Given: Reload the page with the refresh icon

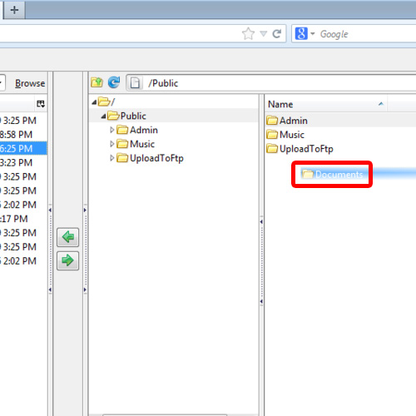Looking at the screenshot, I should tap(277, 34).
